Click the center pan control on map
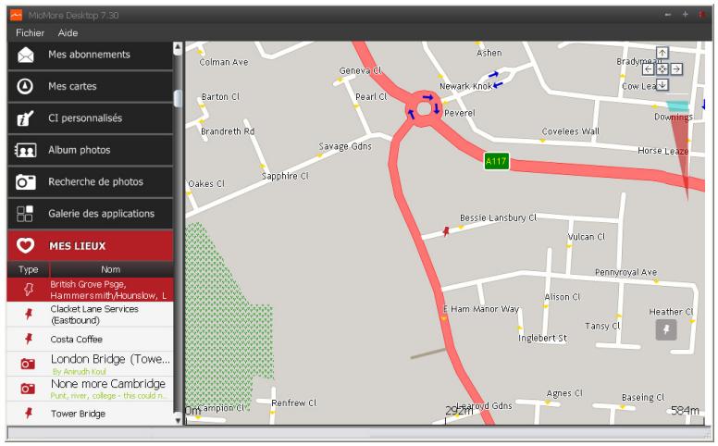The width and height of the screenshot is (718, 446). 662,69
